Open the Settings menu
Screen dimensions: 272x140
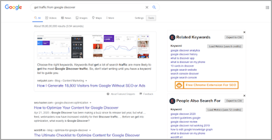(139, 18)
